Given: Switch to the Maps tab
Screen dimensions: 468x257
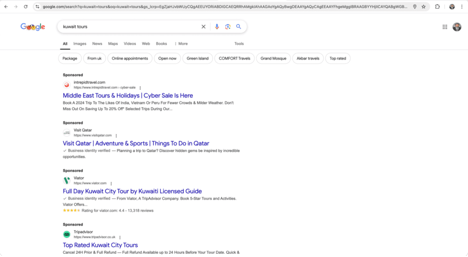Looking at the screenshot, I should pos(113,43).
